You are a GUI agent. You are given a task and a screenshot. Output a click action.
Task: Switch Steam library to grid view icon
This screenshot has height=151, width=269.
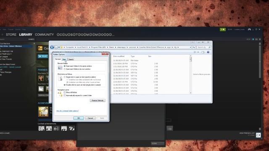coord(260,39)
